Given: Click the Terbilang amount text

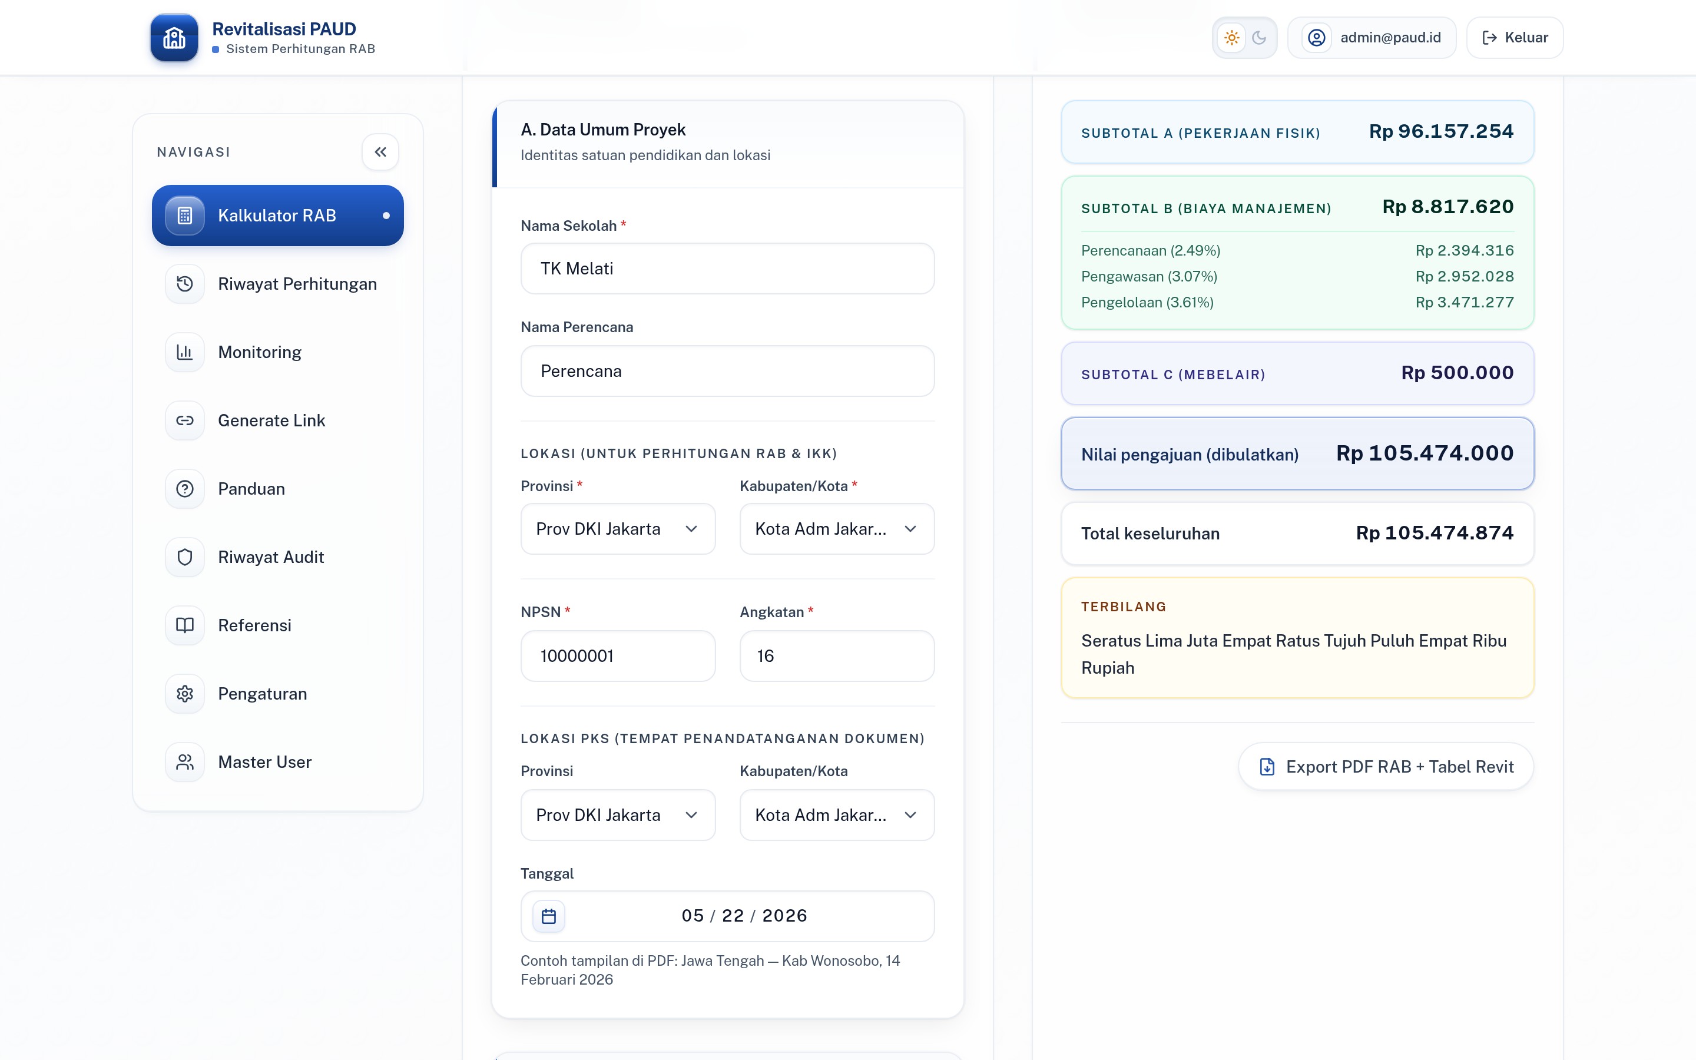Looking at the screenshot, I should point(1294,654).
